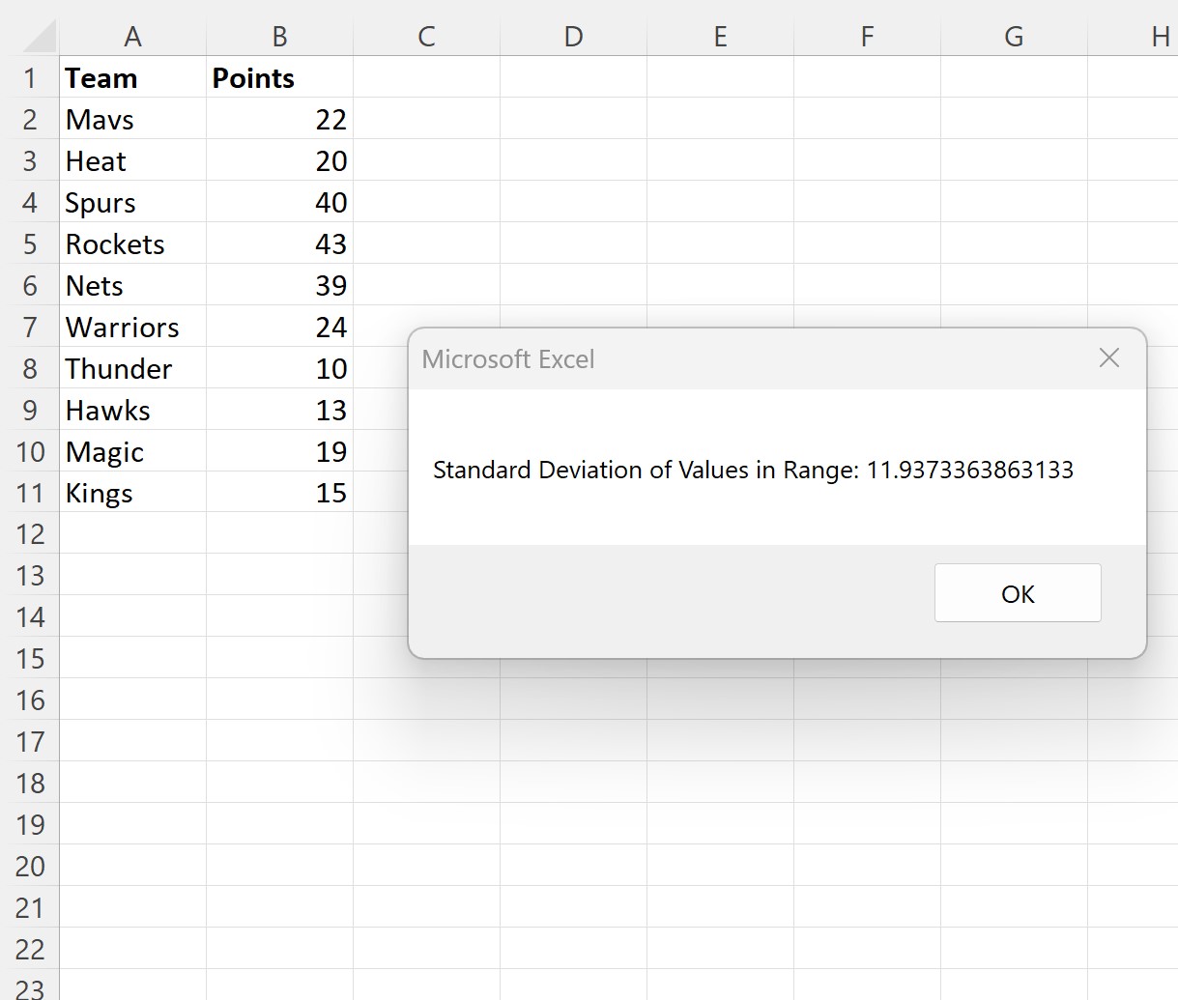Select column D header
Screen dimensions: 1178x1000
(x=574, y=37)
